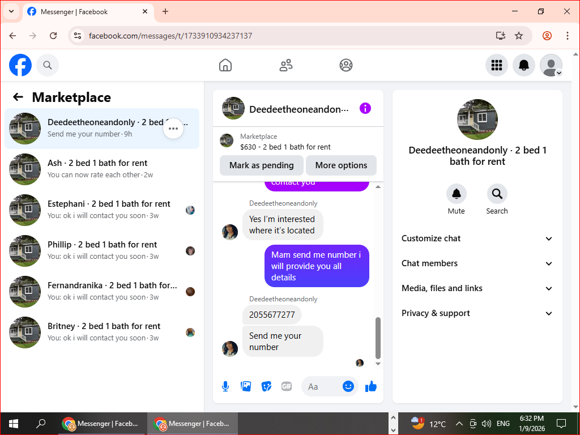This screenshot has width=580, height=435.
Task: Open Windows taskbar search
Action: pos(41,424)
